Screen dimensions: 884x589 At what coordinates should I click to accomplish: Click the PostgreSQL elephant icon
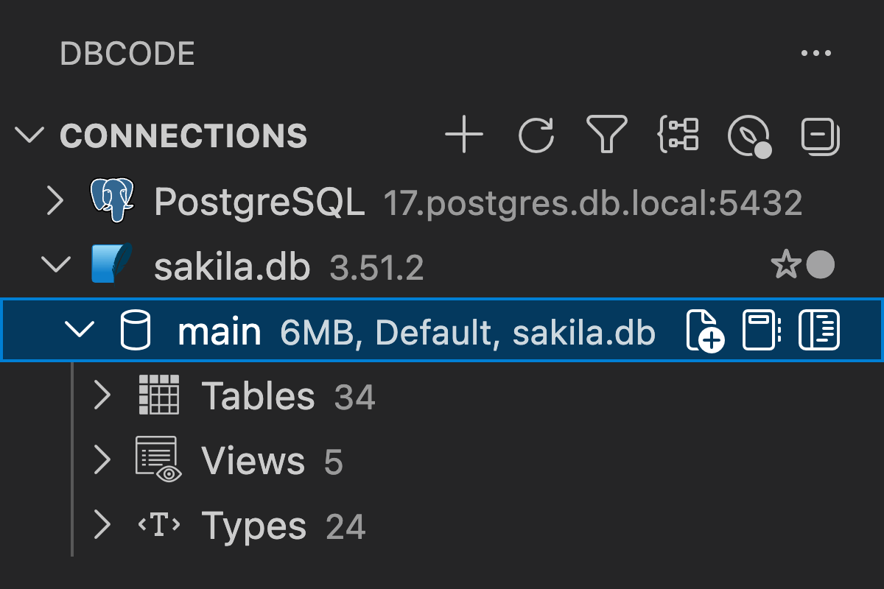click(x=111, y=200)
